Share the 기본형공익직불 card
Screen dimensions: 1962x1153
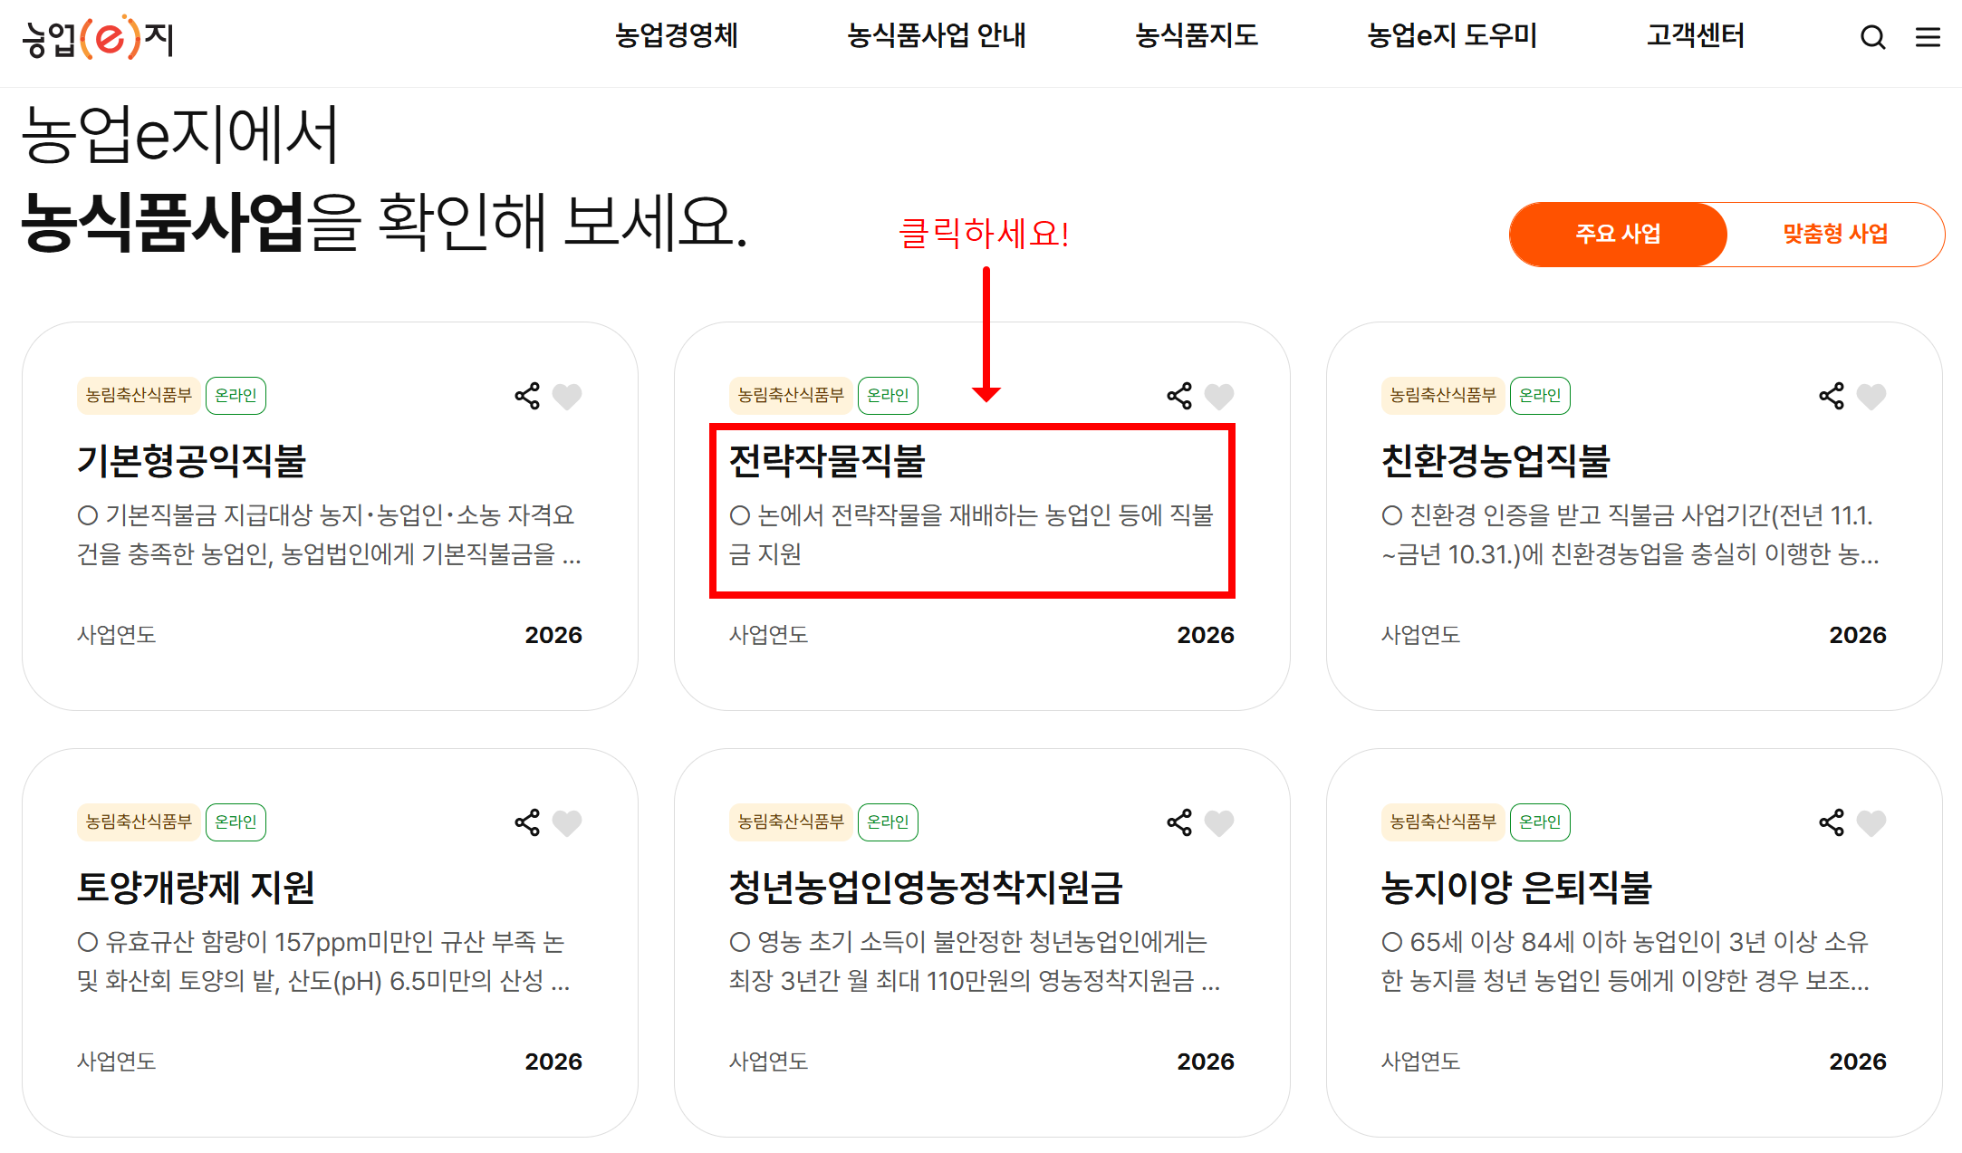(x=527, y=396)
